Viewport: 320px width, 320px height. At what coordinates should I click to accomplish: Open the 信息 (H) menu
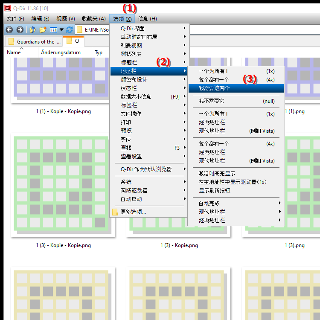[x=147, y=19]
